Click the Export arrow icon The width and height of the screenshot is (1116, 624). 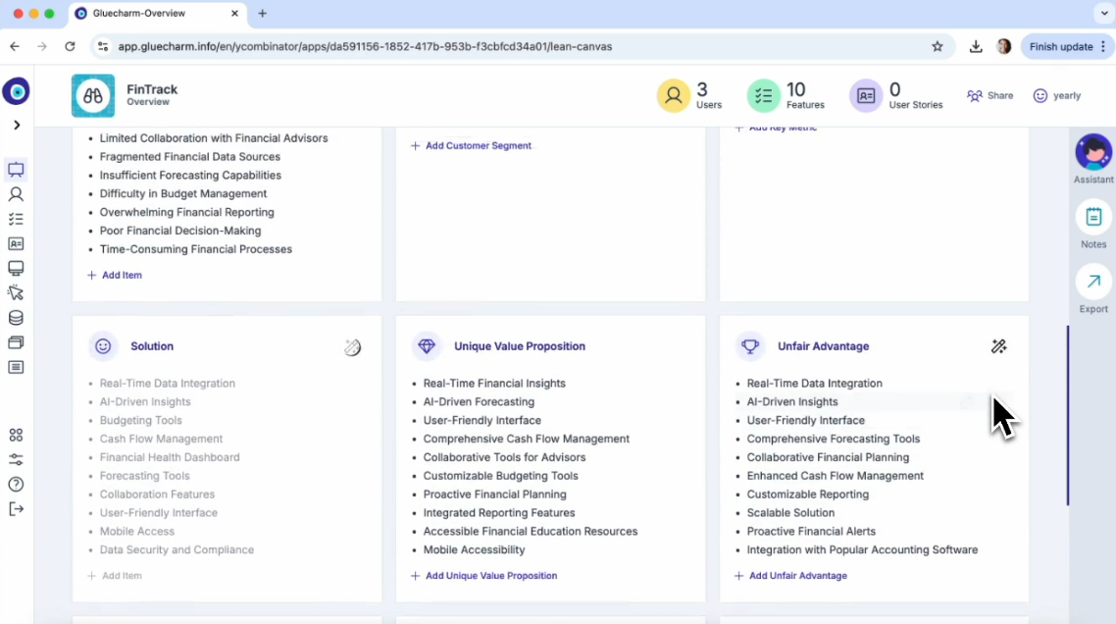click(1092, 283)
